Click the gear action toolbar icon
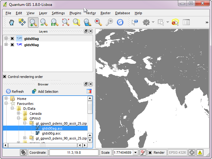The width and height of the screenshot is (212, 159). point(146,22)
